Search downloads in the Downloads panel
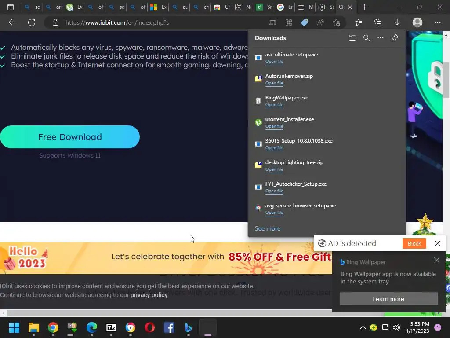Viewport: 450px width, 338px height. point(367,38)
